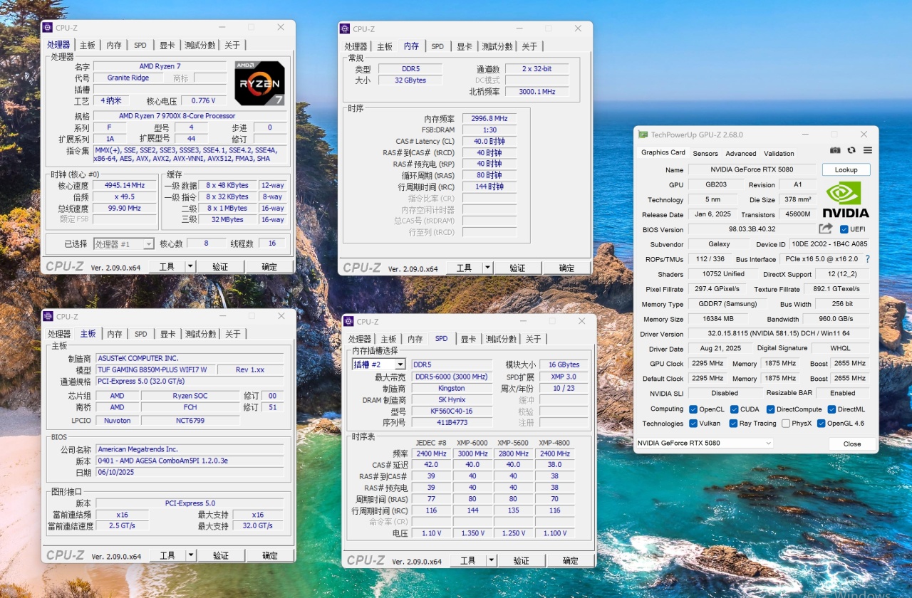Open the GPU-Z hamburger menu
This screenshot has width=912, height=598.
[x=867, y=151]
